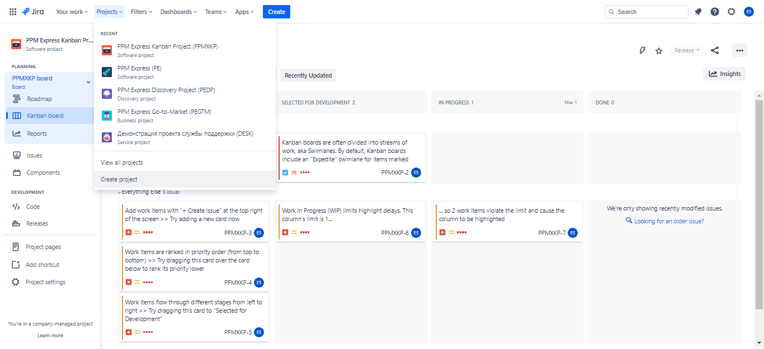Open the PPMXKP-3 card
764x349 pixels.
tap(195, 223)
